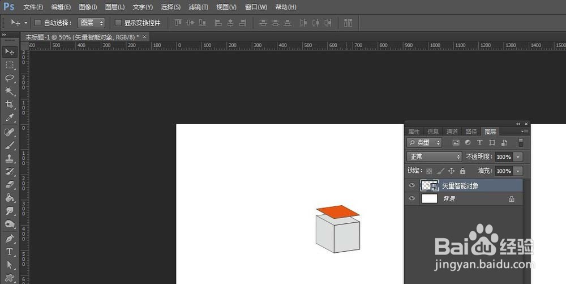Select the Crop tool
The image size is (566, 284).
click(x=10, y=104)
